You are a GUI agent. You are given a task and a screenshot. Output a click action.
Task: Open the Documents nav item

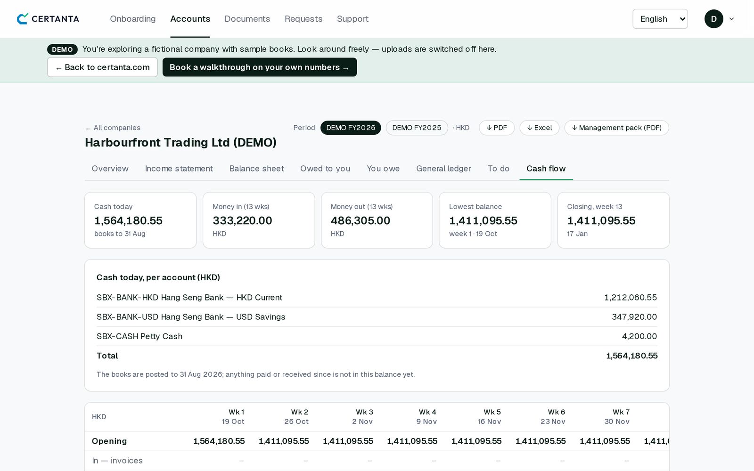[x=247, y=19]
